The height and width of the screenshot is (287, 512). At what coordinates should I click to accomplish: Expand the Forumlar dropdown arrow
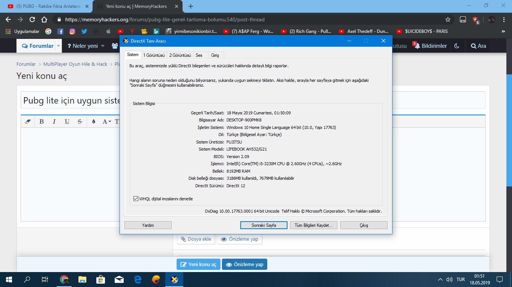58,46
